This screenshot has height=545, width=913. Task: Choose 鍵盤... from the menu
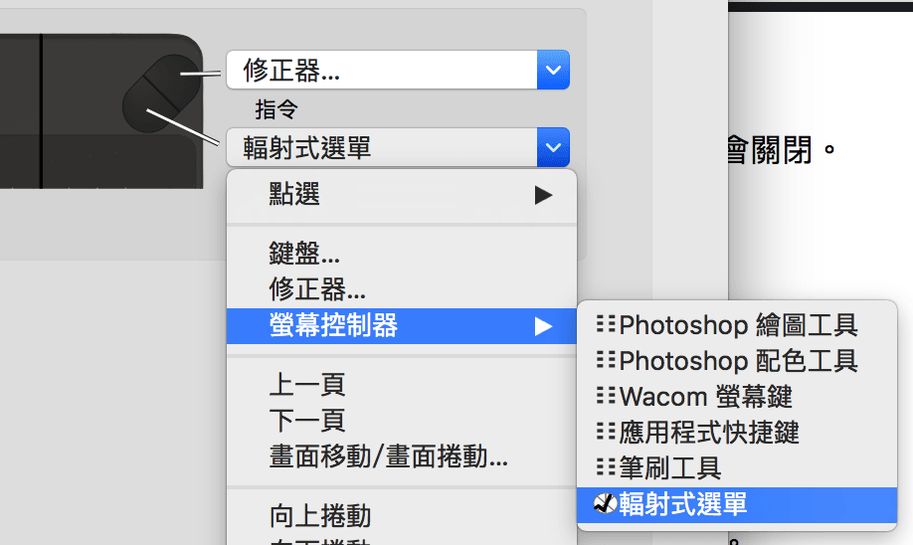click(x=402, y=254)
